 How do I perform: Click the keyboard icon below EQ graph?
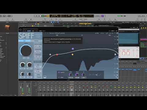tap(45, 77)
